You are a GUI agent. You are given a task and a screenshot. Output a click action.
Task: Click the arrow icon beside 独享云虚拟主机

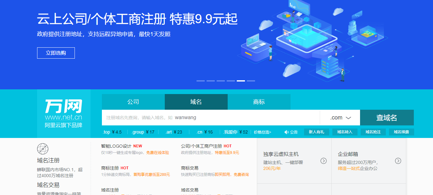tap(324, 161)
